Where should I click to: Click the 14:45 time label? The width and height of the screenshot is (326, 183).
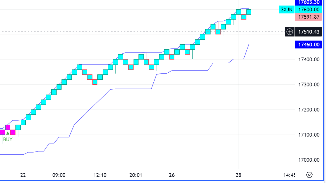coord(290,175)
